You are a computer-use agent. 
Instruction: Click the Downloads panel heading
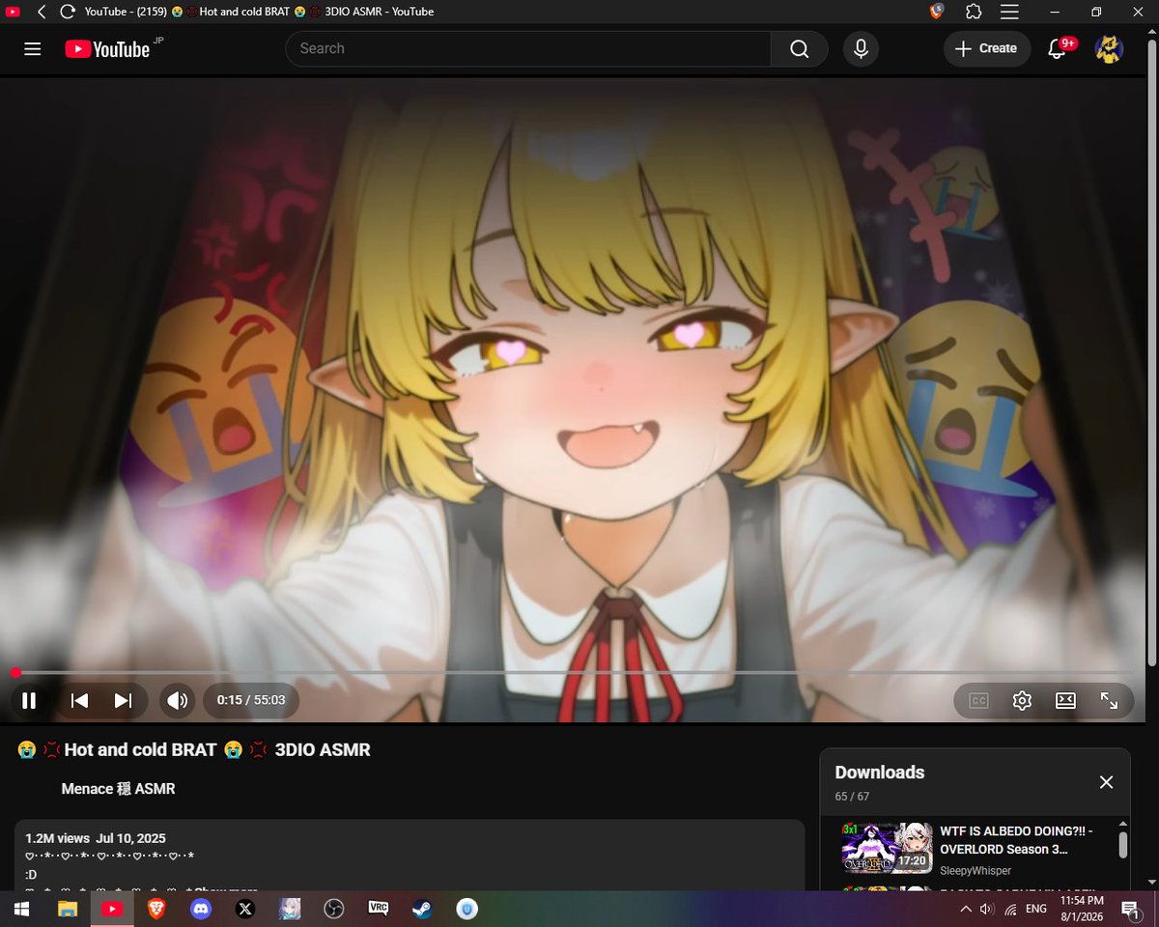879,772
